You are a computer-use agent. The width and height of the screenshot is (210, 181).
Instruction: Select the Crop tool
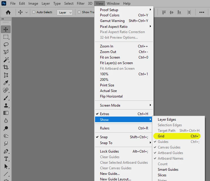(6, 67)
